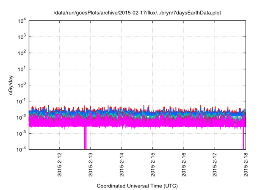
Task: Click the 10^0 y-axis tick label
Action: point(22,85)
